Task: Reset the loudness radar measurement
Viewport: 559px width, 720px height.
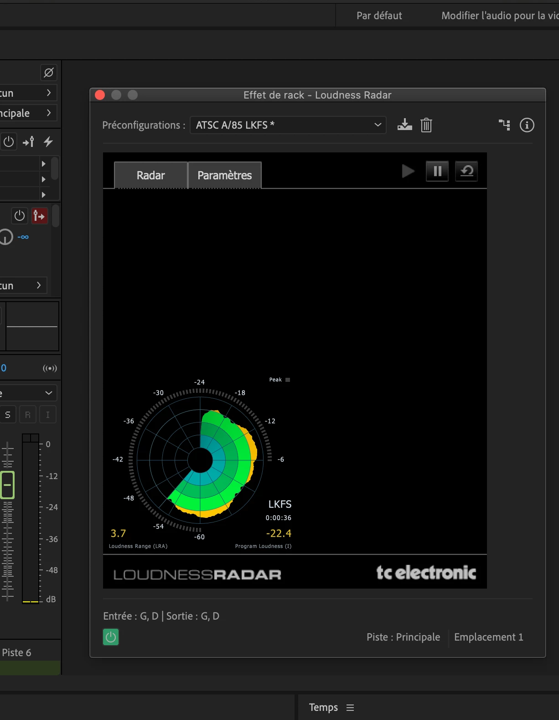Action: pyautogui.click(x=466, y=171)
